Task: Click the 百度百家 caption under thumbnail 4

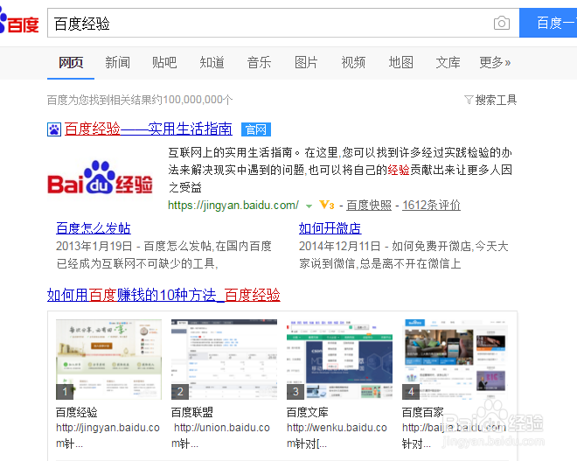Action: pyautogui.click(x=423, y=412)
